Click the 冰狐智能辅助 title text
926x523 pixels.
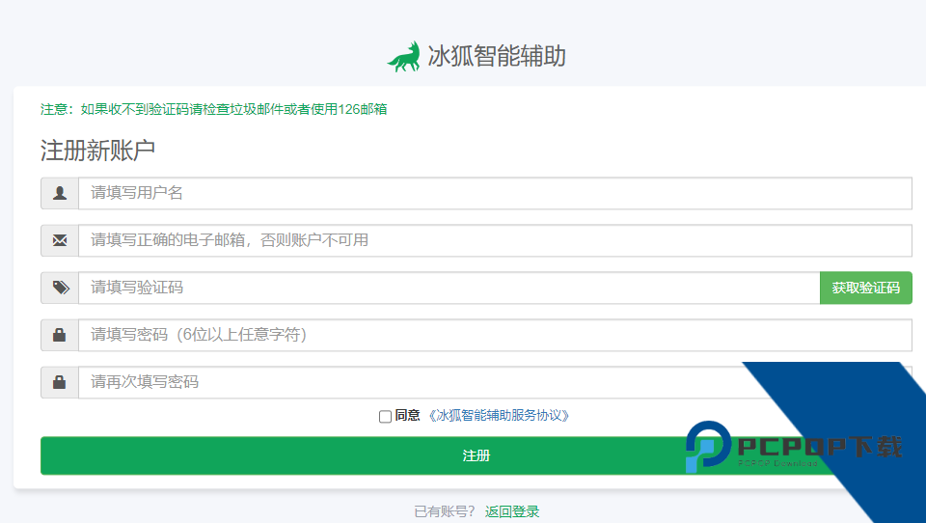497,56
